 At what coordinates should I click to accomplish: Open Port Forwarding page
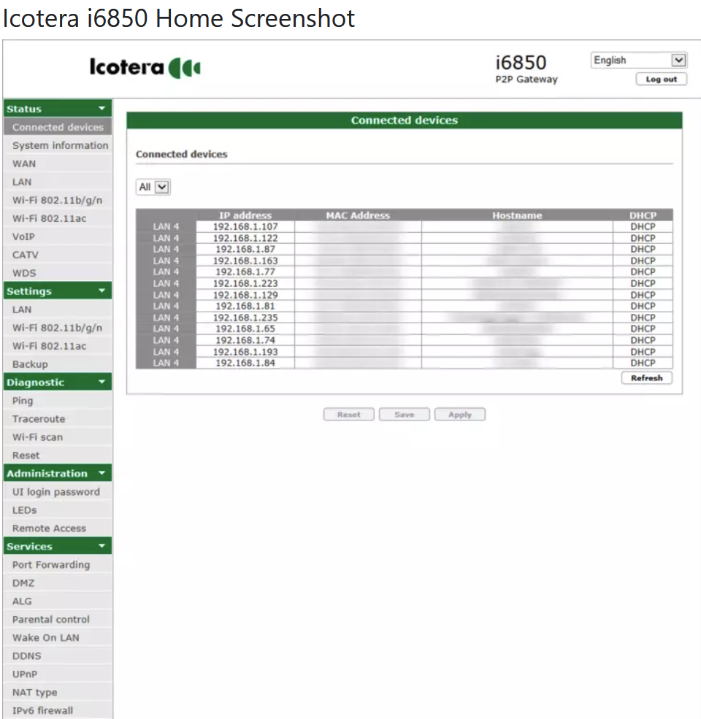(x=58, y=564)
